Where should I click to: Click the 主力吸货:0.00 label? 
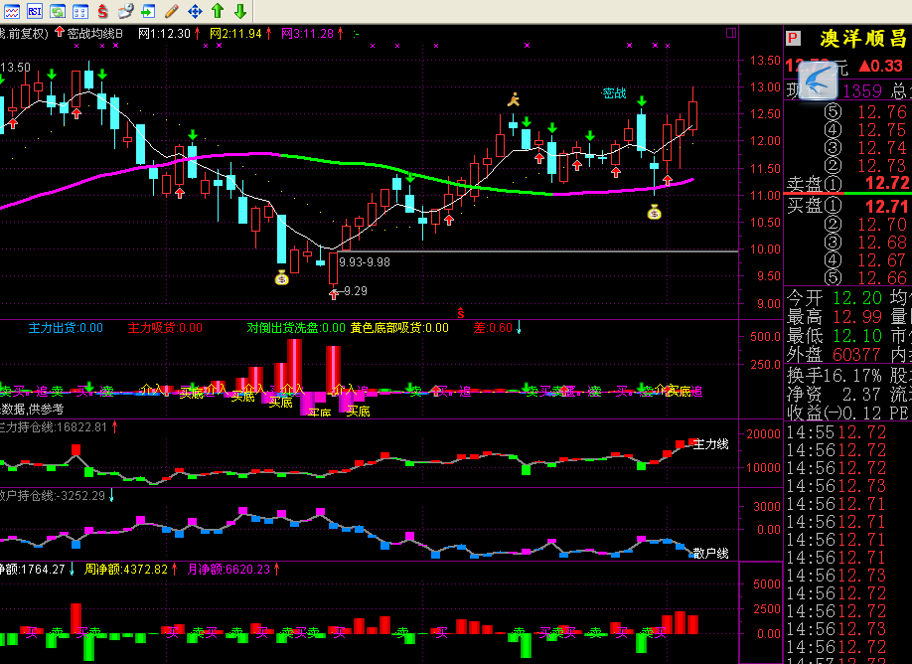coord(165,328)
